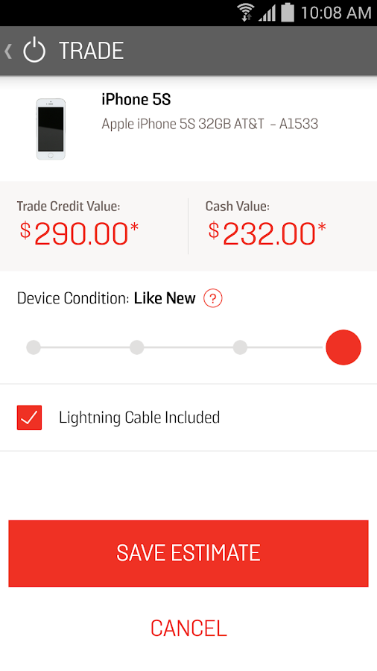Viewport: 377px width, 671px height.
Task: Tap the $290.00 trade credit value
Action: click(x=80, y=233)
